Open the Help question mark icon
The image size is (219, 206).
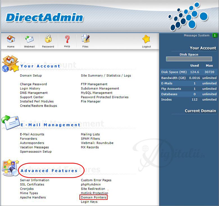click(67, 39)
